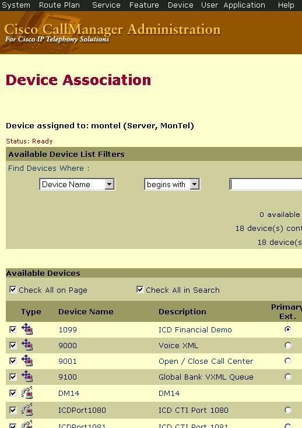Image resolution: width=302 pixels, height=428 pixels.
Task: Click Global Bank VXML Queue link
Action: point(206,377)
